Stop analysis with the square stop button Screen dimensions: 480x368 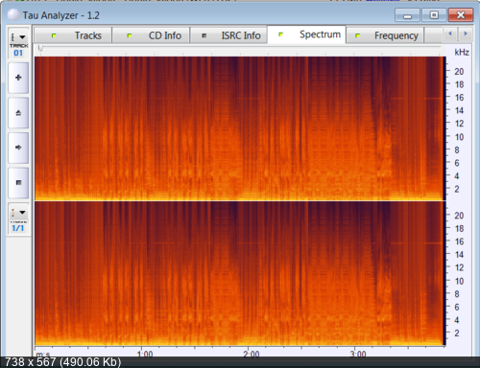18,182
